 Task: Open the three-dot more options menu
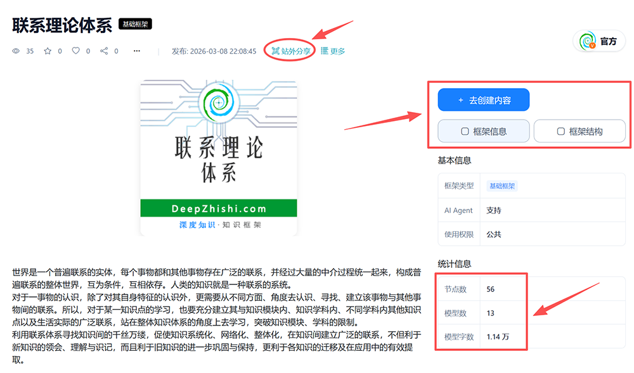(x=137, y=51)
